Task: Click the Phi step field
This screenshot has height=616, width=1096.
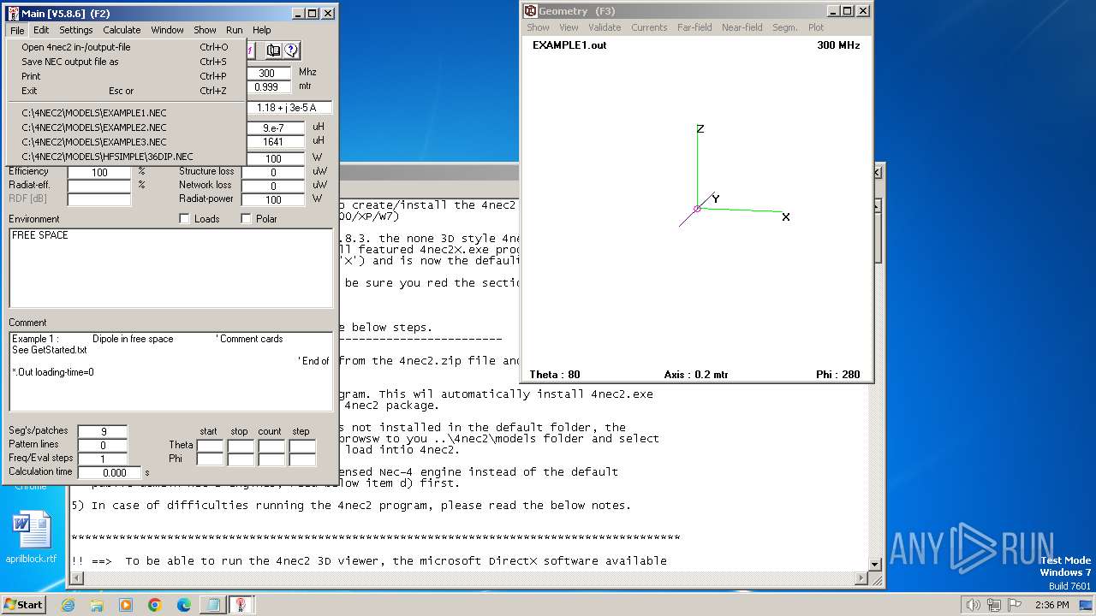Action: click(x=301, y=459)
